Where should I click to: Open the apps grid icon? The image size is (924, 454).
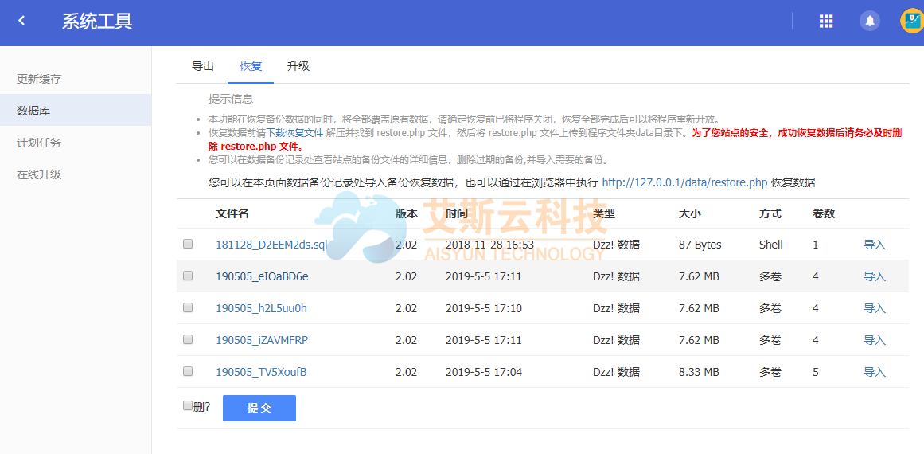pyautogui.click(x=826, y=22)
